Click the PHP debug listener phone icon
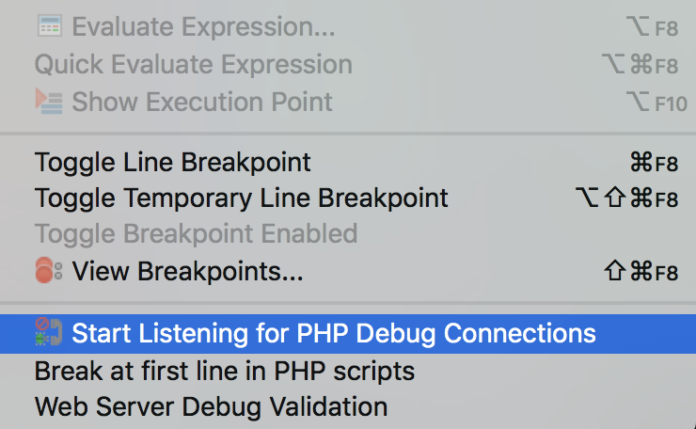The height and width of the screenshot is (429, 696). (49, 332)
